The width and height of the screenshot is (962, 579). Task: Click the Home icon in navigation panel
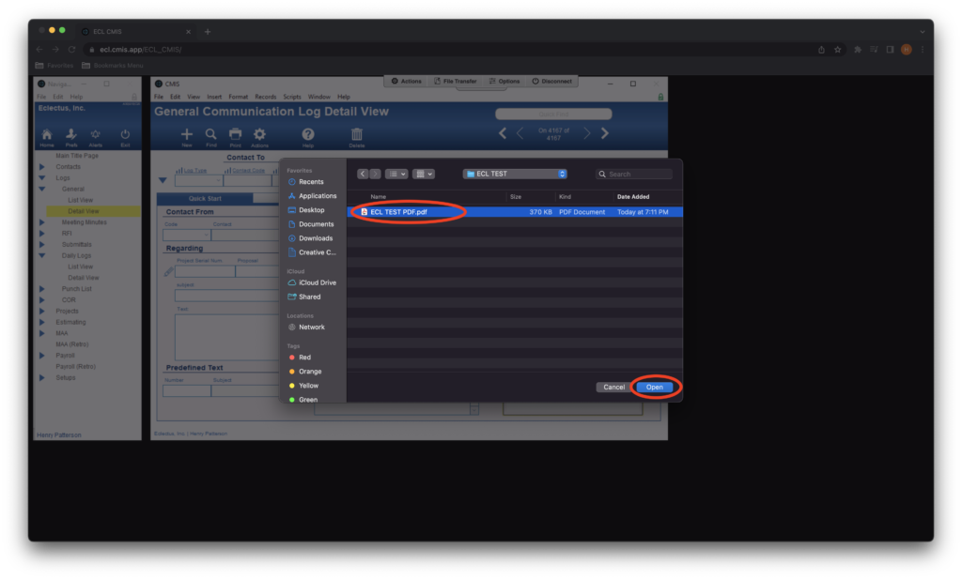[46, 135]
